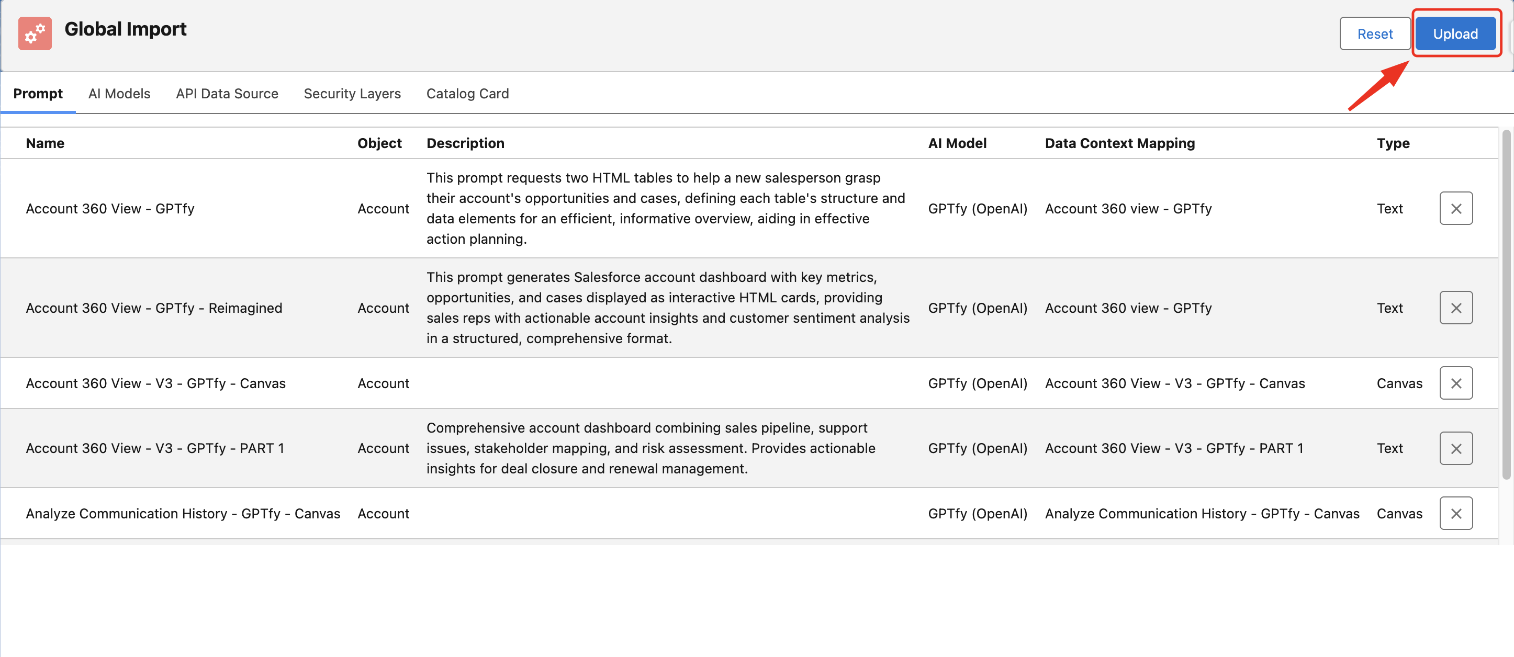The width and height of the screenshot is (1514, 657).
Task: Click the Account 360 View - GPTfy - Reimagined name
Action: click(x=154, y=308)
